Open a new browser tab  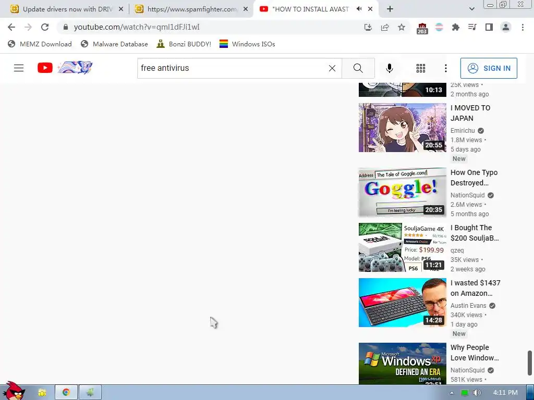coord(390,9)
